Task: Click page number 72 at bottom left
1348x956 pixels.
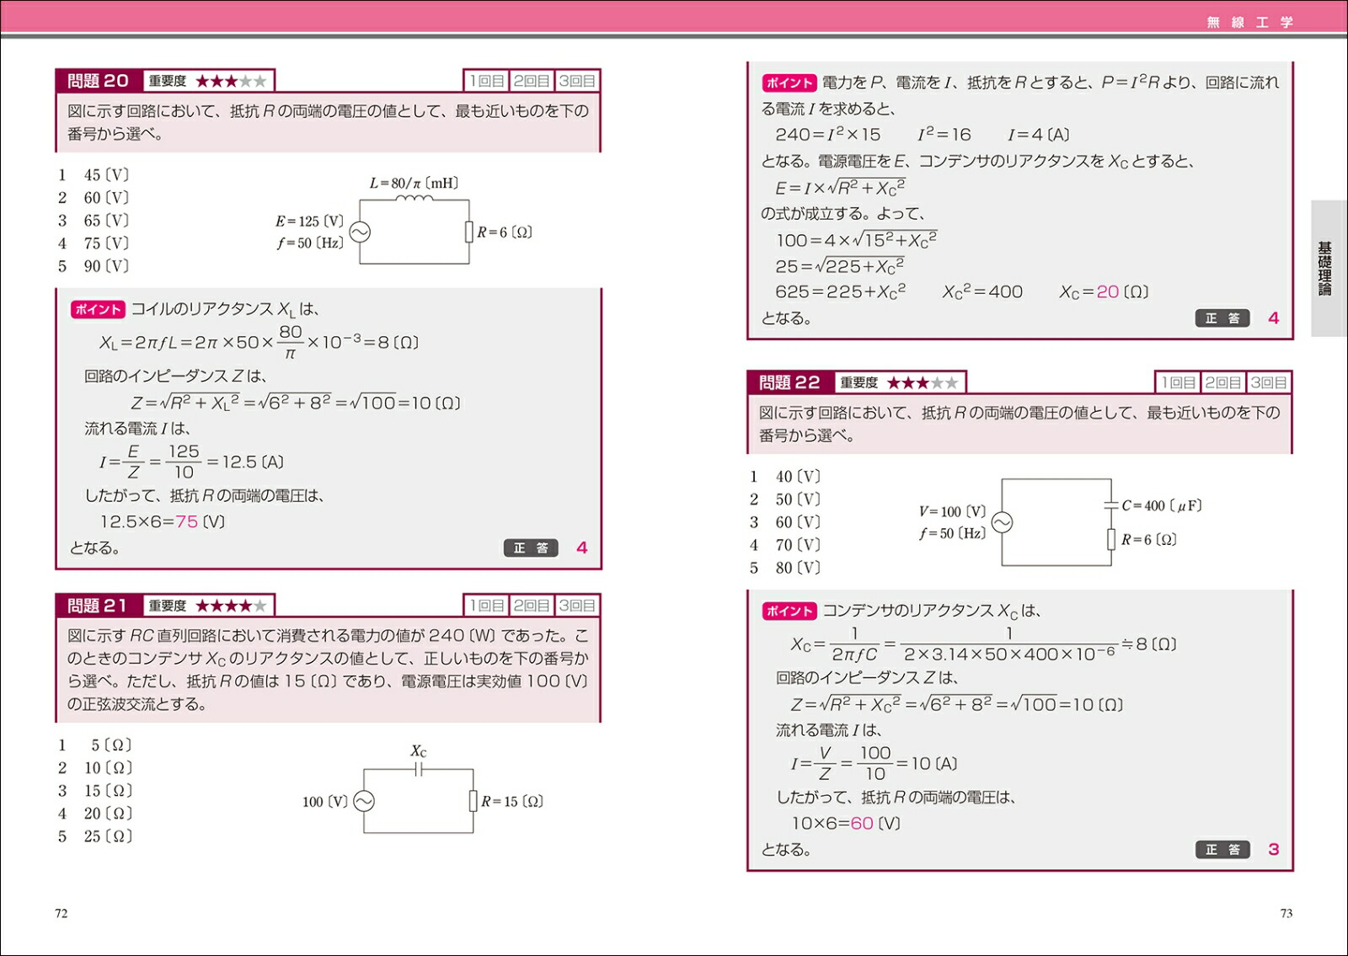Action: click(x=62, y=913)
